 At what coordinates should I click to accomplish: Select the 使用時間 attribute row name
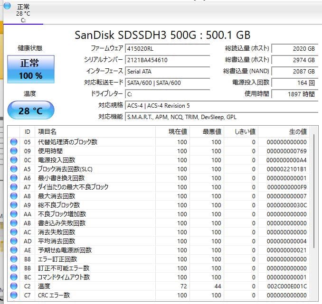(50, 151)
